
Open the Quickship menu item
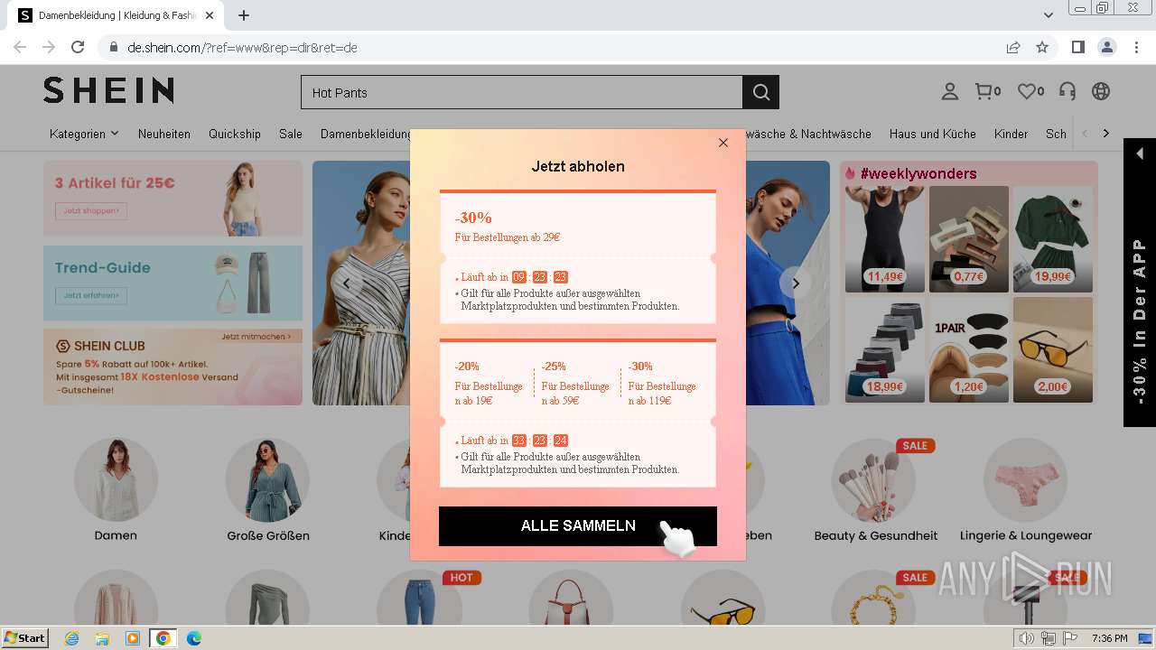235,134
